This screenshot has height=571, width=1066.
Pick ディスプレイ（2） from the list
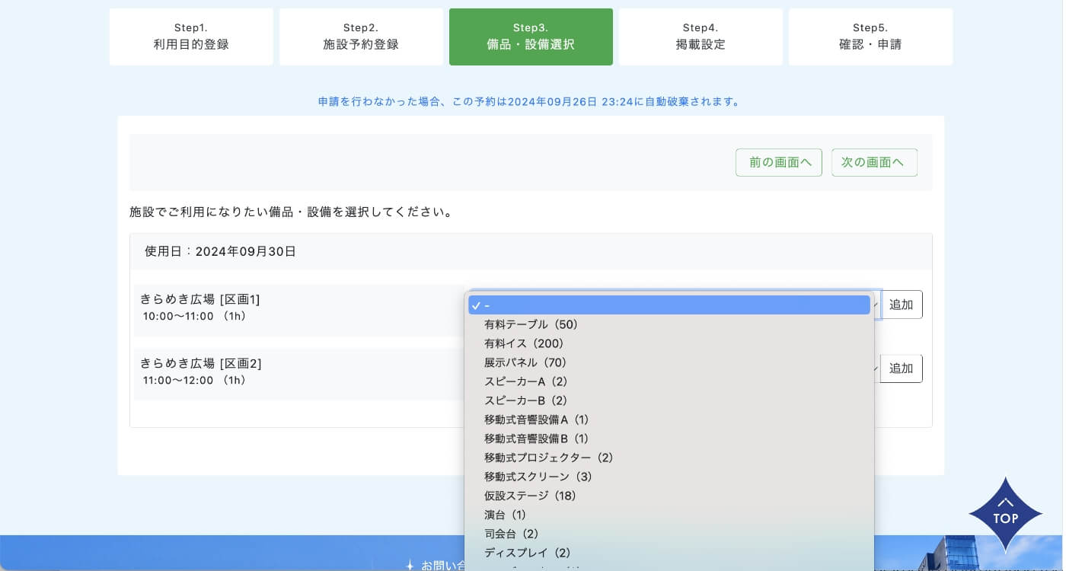click(528, 553)
